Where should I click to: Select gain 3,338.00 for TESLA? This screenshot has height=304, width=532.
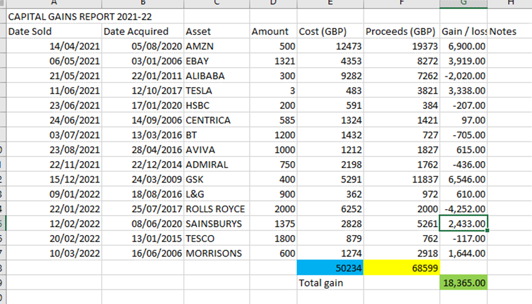pos(464,90)
